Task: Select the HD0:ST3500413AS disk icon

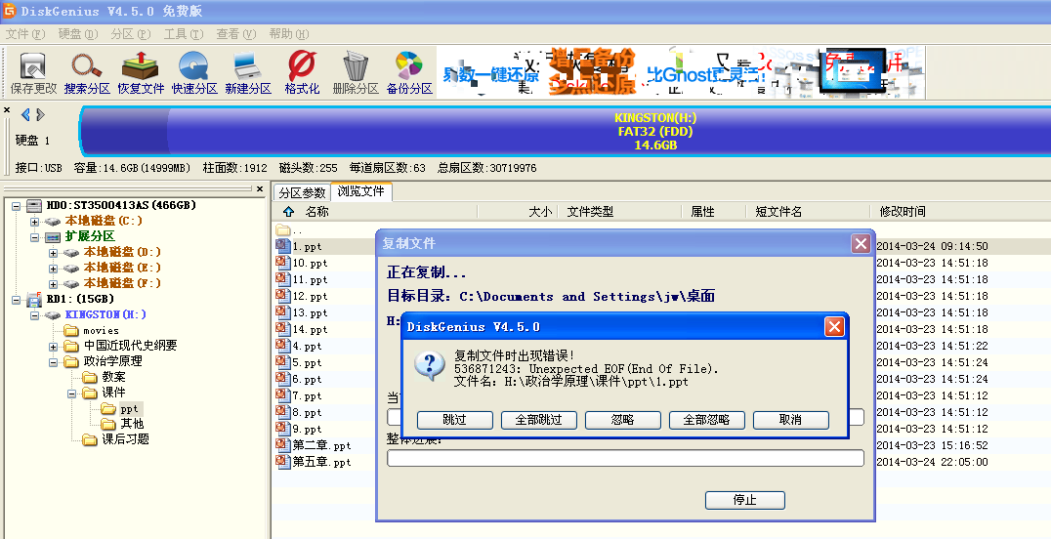Action: click(34, 205)
